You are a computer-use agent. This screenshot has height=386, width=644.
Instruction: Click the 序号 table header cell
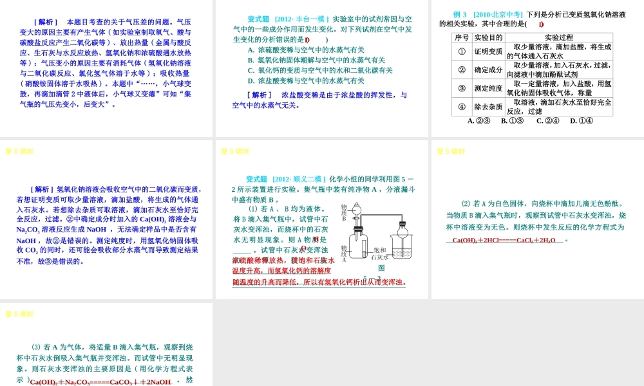coord(462,37)
